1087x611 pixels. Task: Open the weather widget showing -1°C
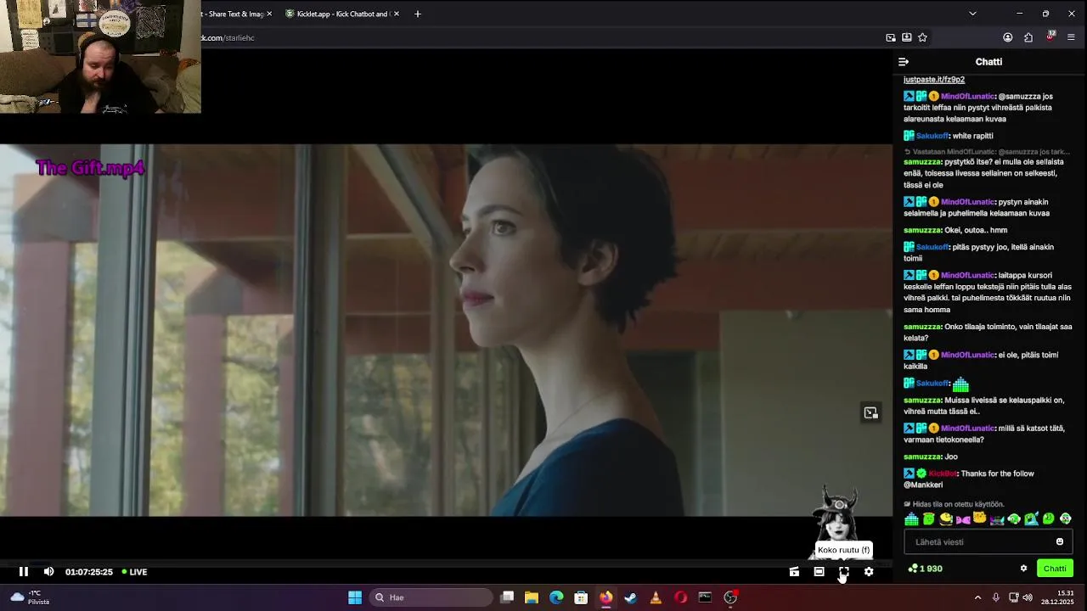[30, 597]
